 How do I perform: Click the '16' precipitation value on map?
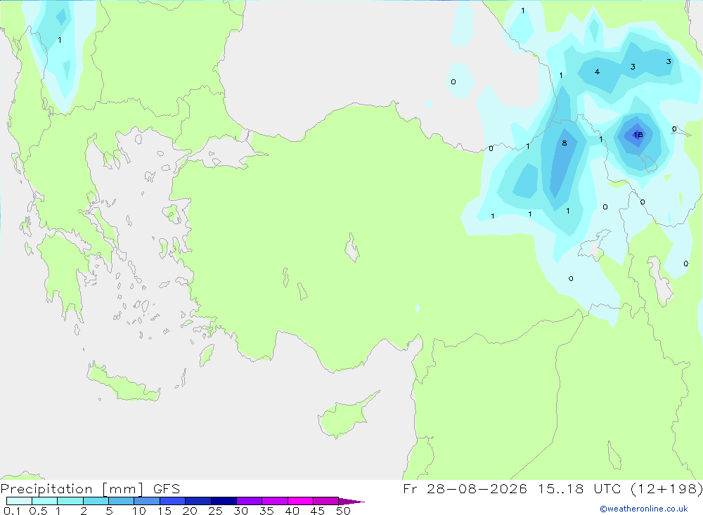(638, 134)
